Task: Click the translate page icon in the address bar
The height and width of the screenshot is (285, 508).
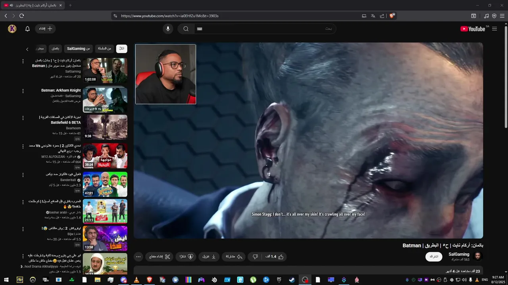Action: pos(373,16)
